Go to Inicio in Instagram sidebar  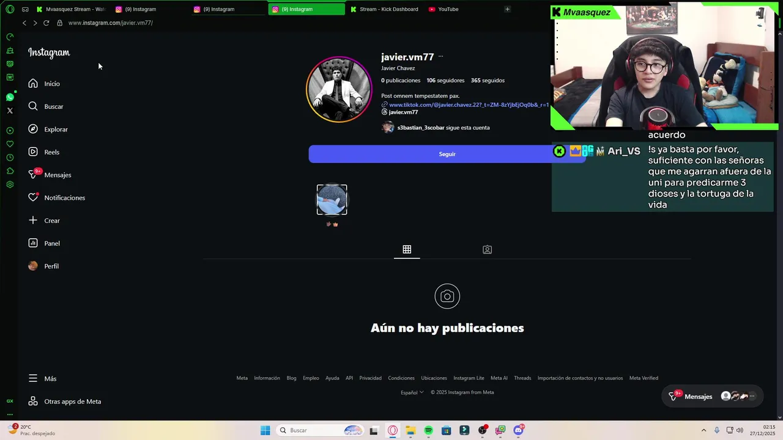pyautogui.click(x=44, y=84)
